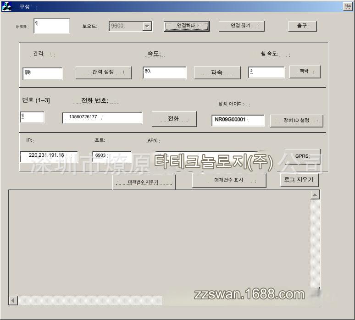Click the app icon in title bar

pyautogui.click(x=6, y=6)
